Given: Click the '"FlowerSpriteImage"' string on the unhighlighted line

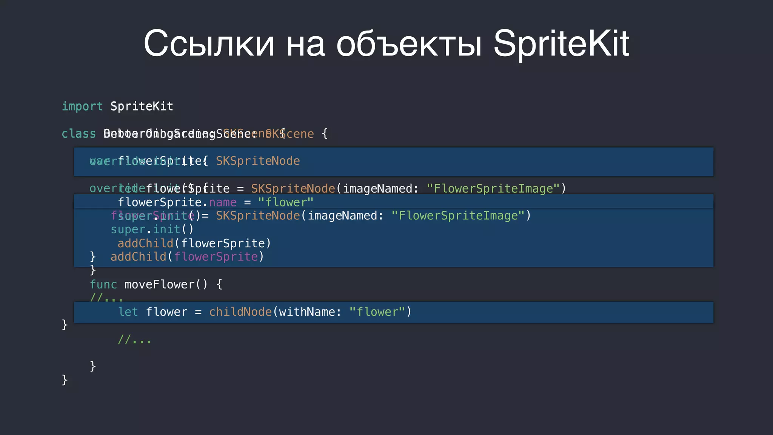Looking at the screenshot, I should (x=493, y=188).
